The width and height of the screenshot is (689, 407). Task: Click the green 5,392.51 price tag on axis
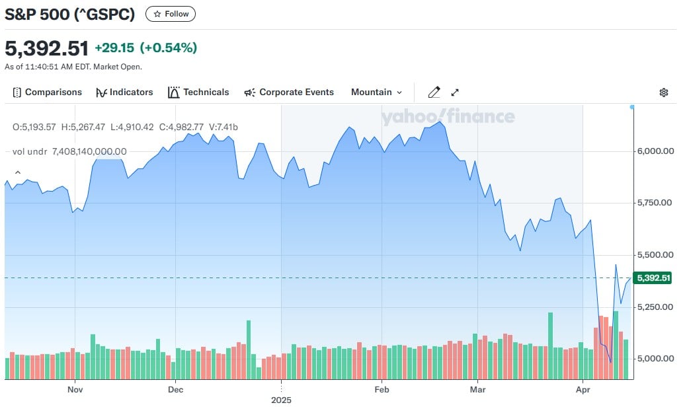pos(652,278)
